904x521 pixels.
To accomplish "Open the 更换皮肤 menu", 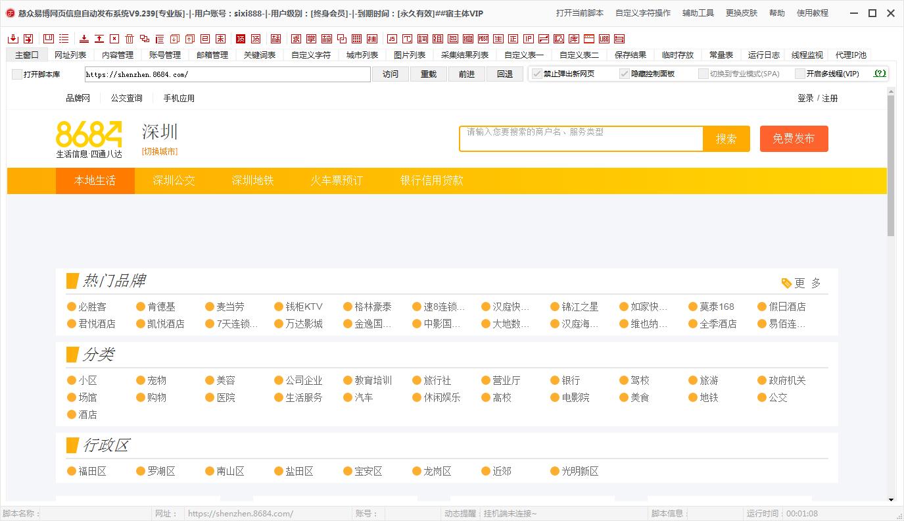I will click(742, 13).
